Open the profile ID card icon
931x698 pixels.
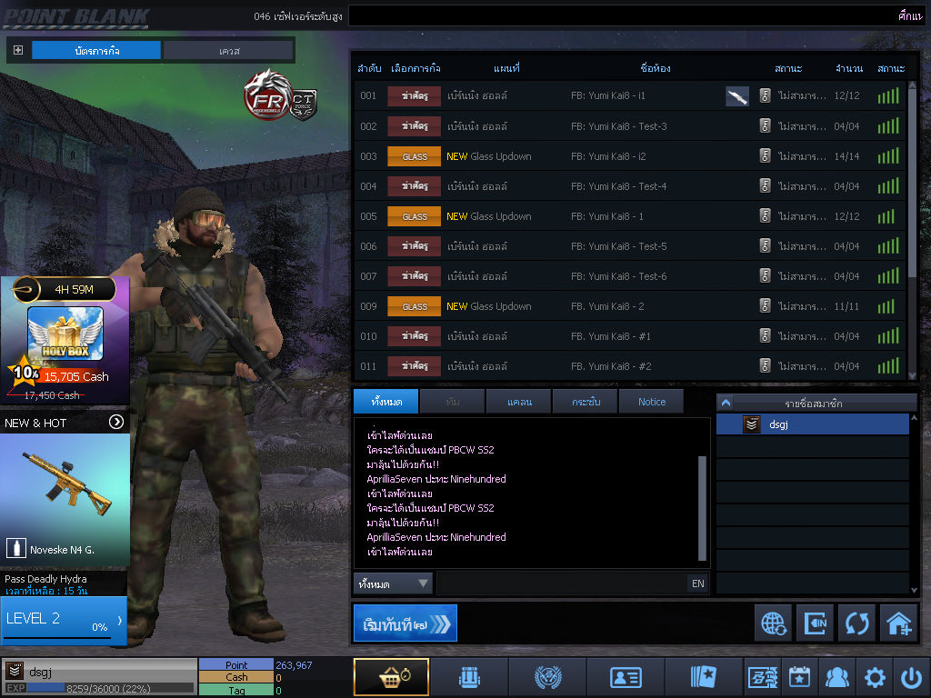[x=626, y=676]
